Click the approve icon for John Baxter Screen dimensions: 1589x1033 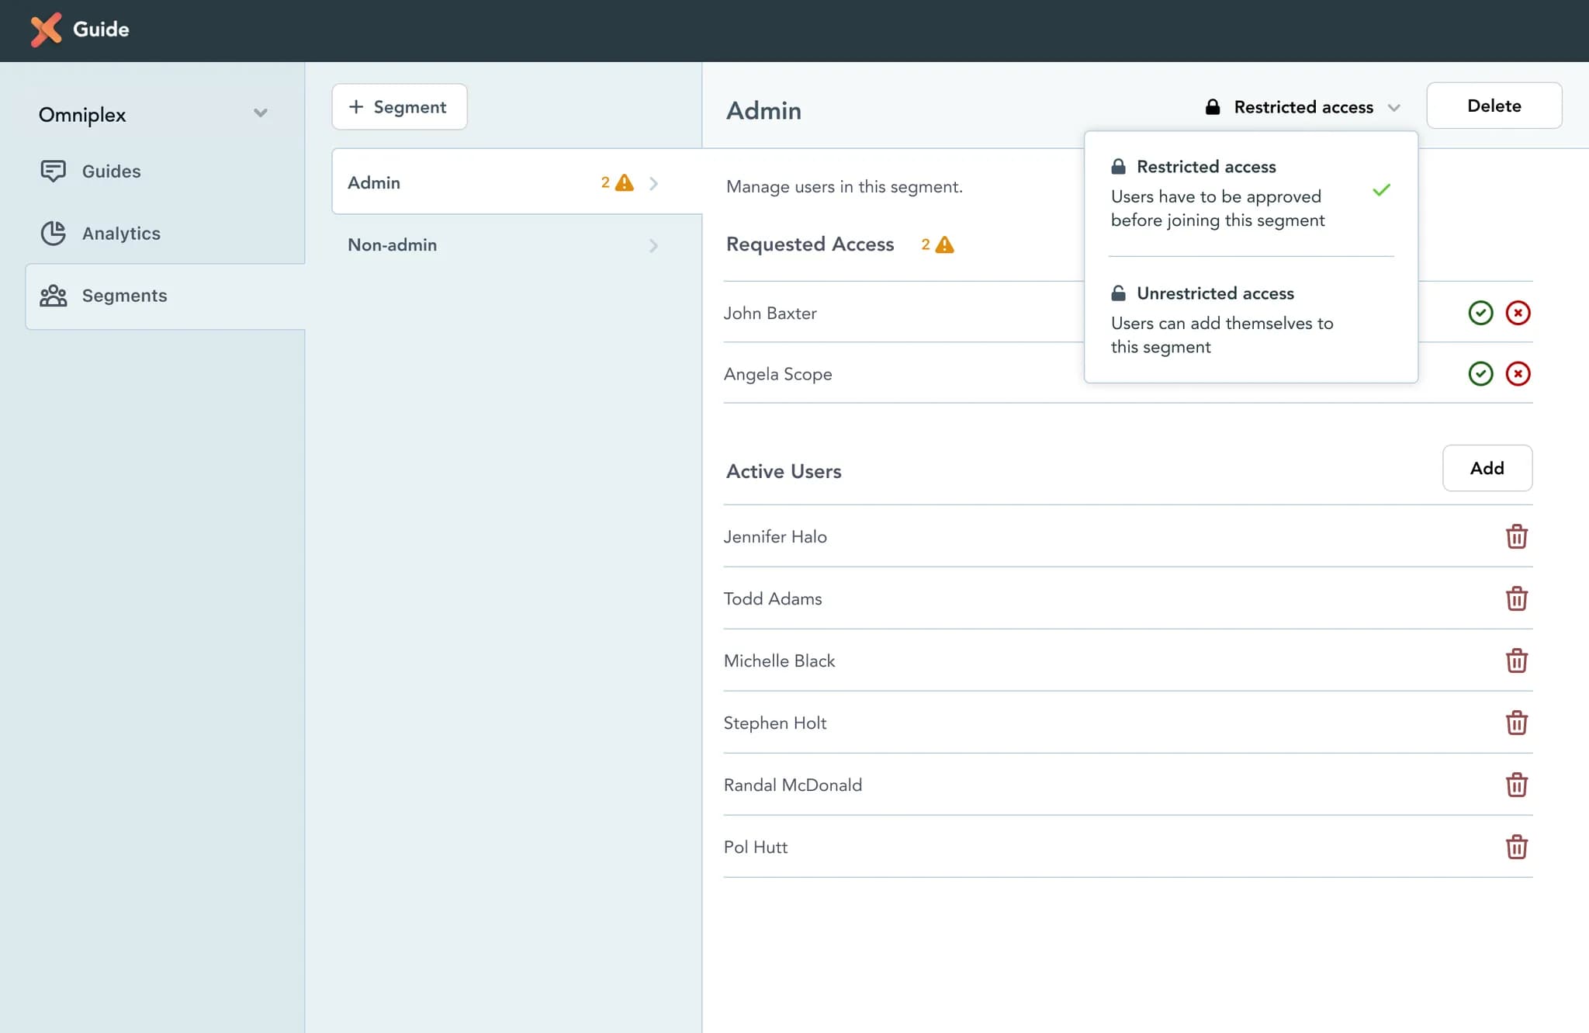coord(1480,310)
